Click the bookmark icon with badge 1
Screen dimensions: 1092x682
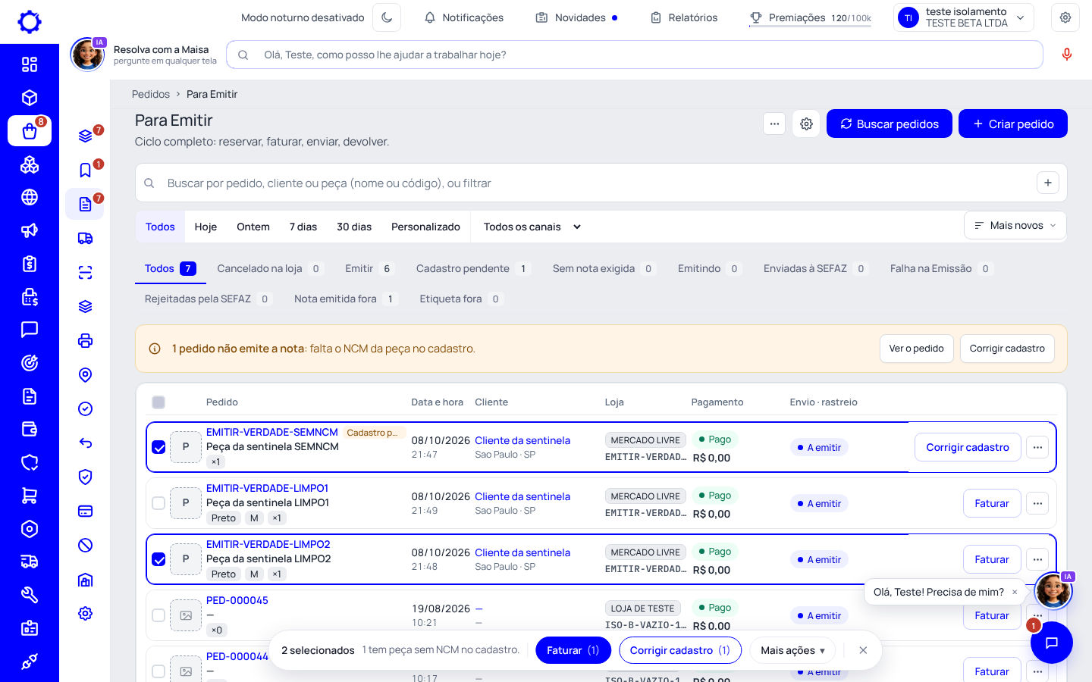[x=86, y=170]
